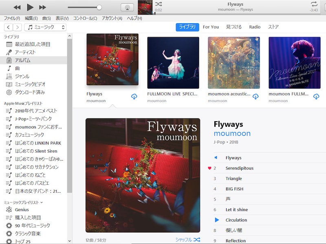
Task: Open the 90 年代ミュージック smart playlist
Action: (x=33, y=226)
